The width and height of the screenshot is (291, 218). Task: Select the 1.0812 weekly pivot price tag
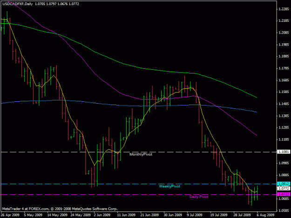284,184
